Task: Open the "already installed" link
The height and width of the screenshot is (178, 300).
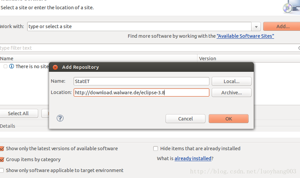Action: coord(193,158)
